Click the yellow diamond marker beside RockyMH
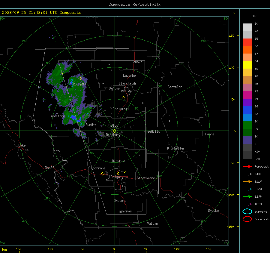This screenshot has width=270, height=253. [80, 79]
